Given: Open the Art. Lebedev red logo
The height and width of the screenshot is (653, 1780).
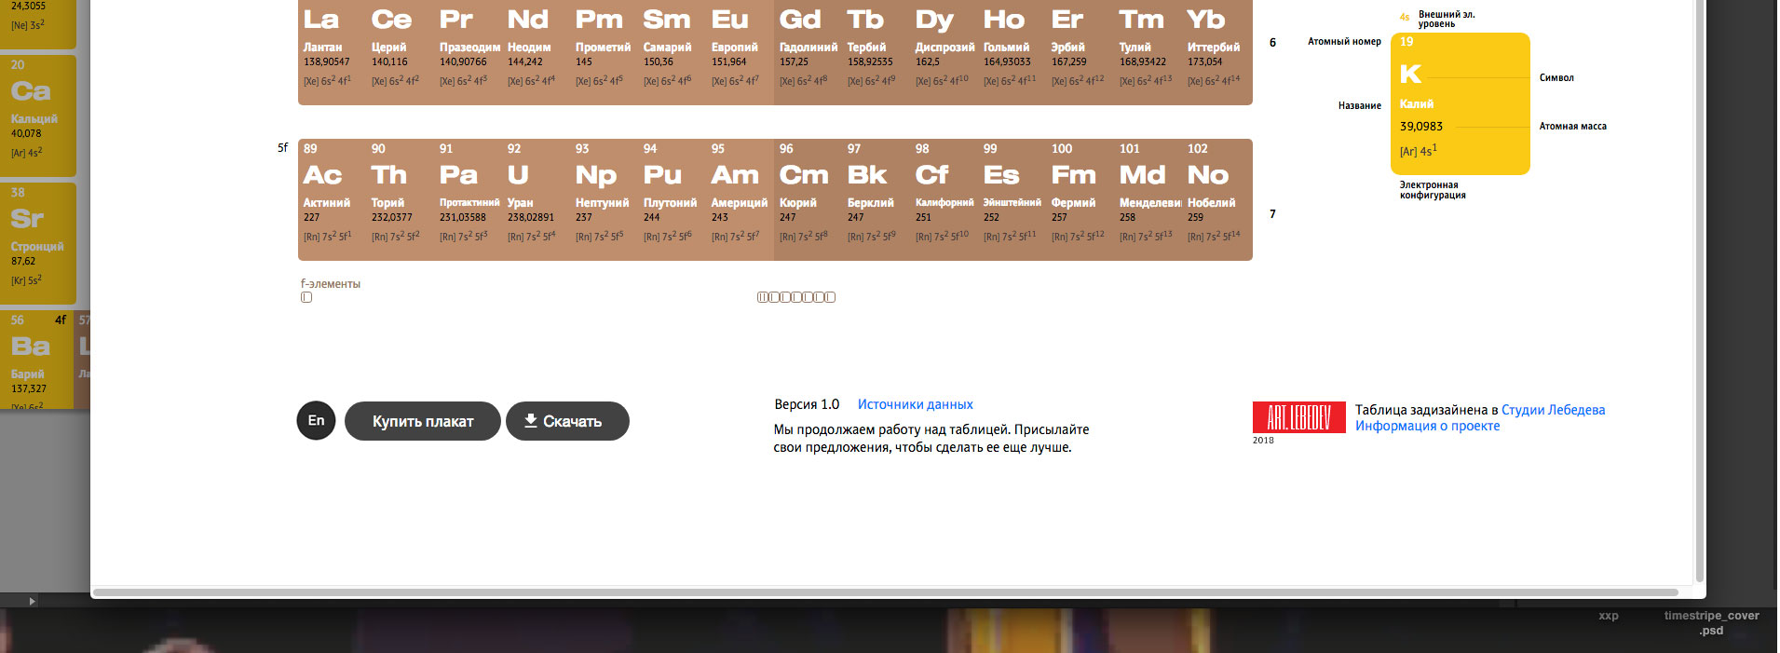Looking at the screenshot, I should [1298, 417].
